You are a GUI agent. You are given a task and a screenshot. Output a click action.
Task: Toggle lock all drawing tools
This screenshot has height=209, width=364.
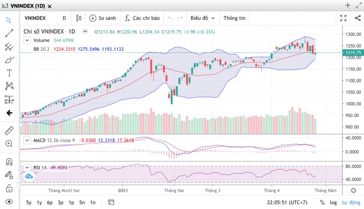(x=9, y=188)
